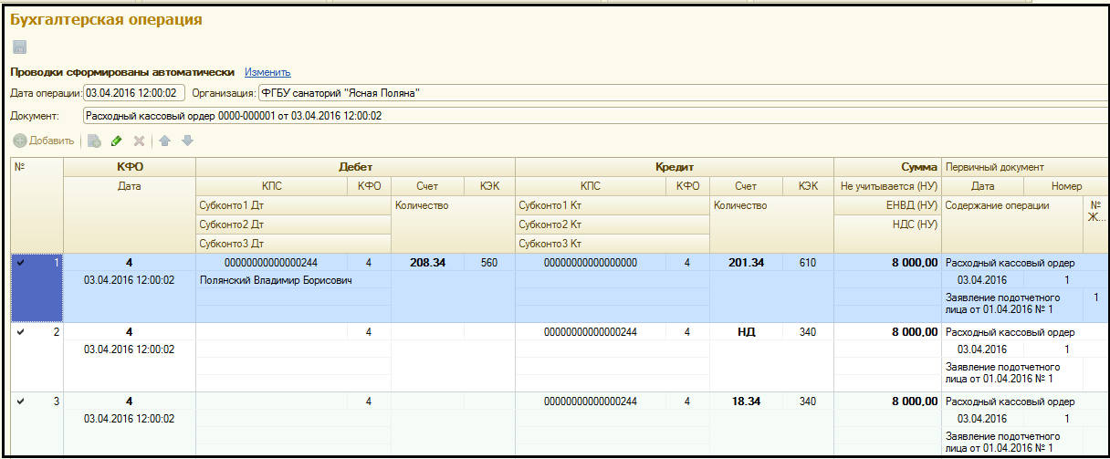Click the НДС (НУ) header

(887, 224)
